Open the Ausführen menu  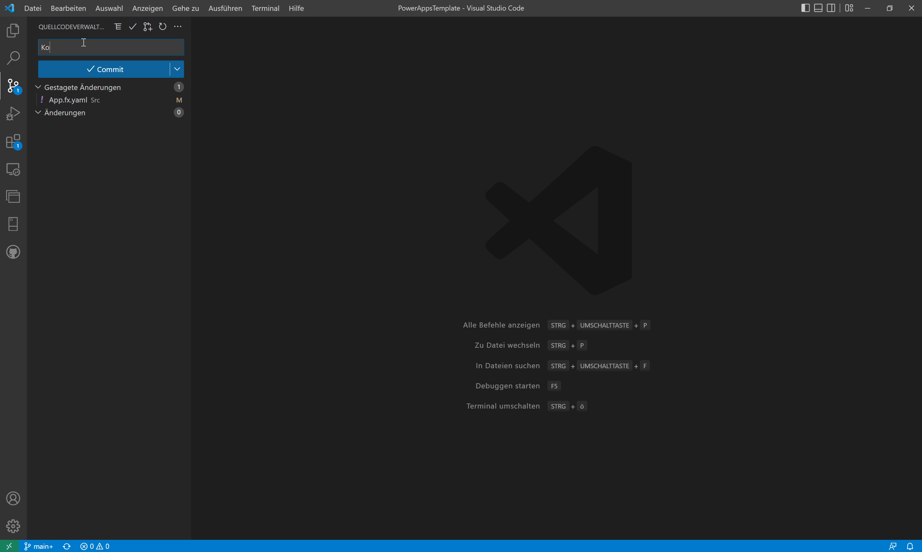pyautogui.click(x=225, y=8)
